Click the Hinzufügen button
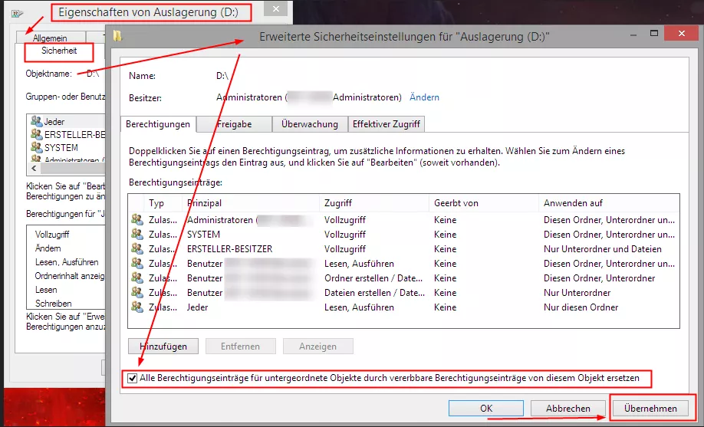Image resolution: width=704 pixels, height=427 pixels. [x=163, y=347]
